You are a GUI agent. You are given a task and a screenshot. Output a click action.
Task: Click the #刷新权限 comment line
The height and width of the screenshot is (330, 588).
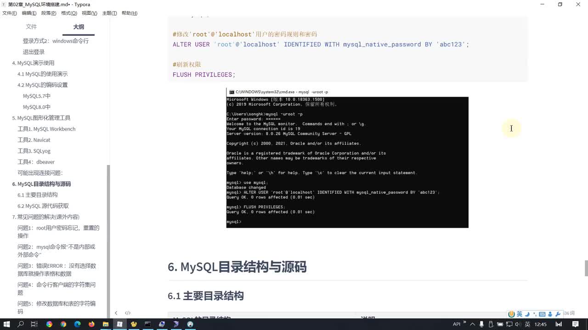tap(187, 65)
